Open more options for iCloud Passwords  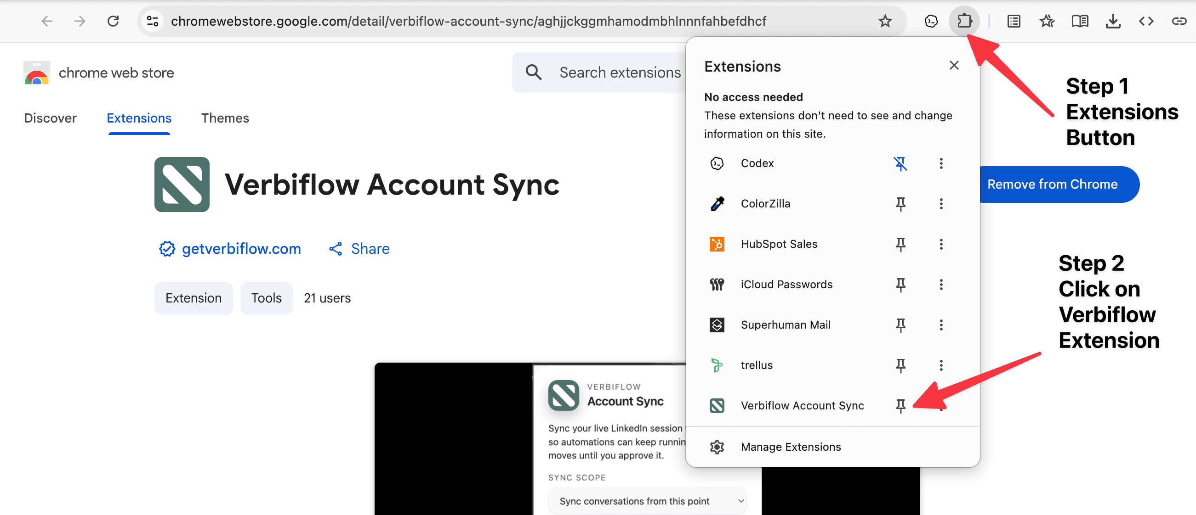(x=940, y=284)
